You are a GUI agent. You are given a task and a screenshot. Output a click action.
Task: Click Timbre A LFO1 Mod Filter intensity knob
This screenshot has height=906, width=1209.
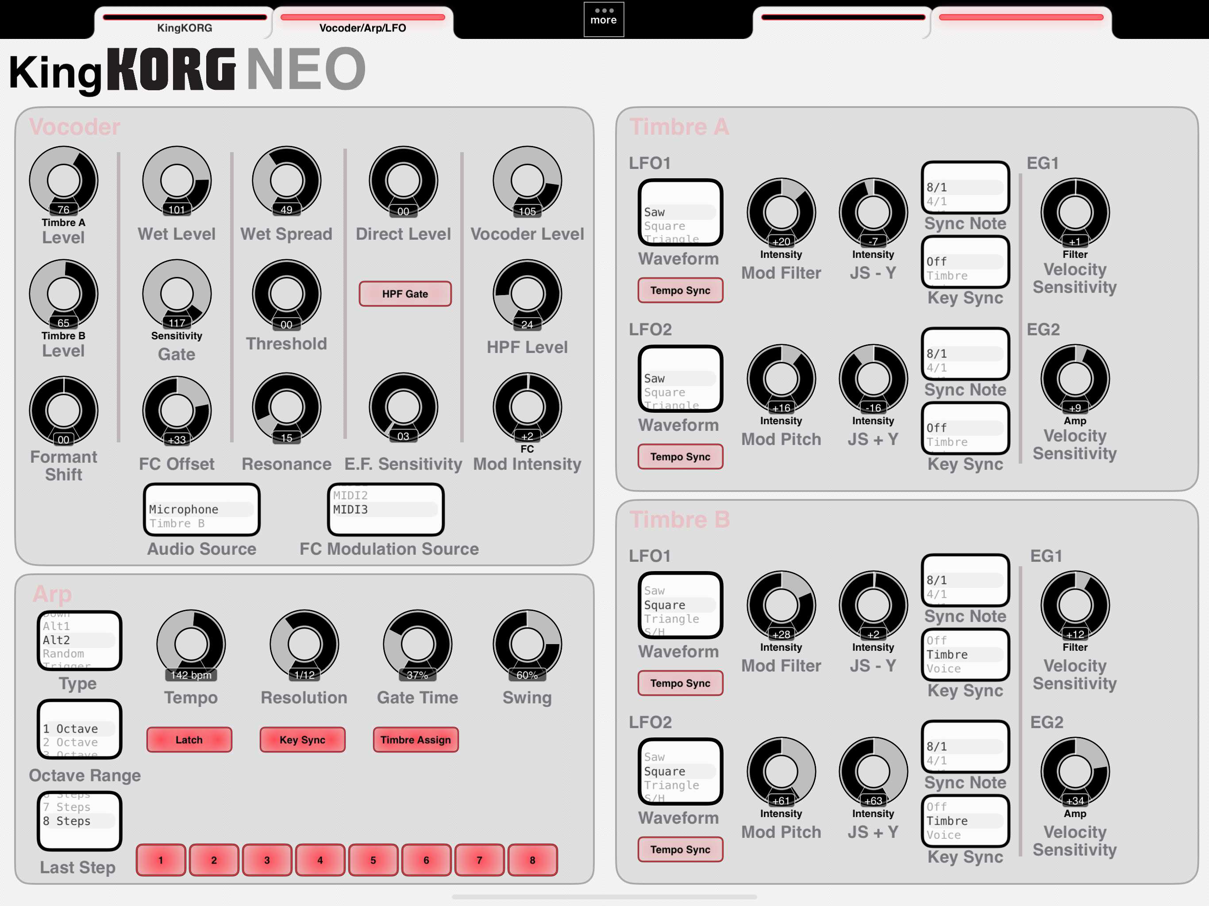pyautogui.click(x=781, y=213)
